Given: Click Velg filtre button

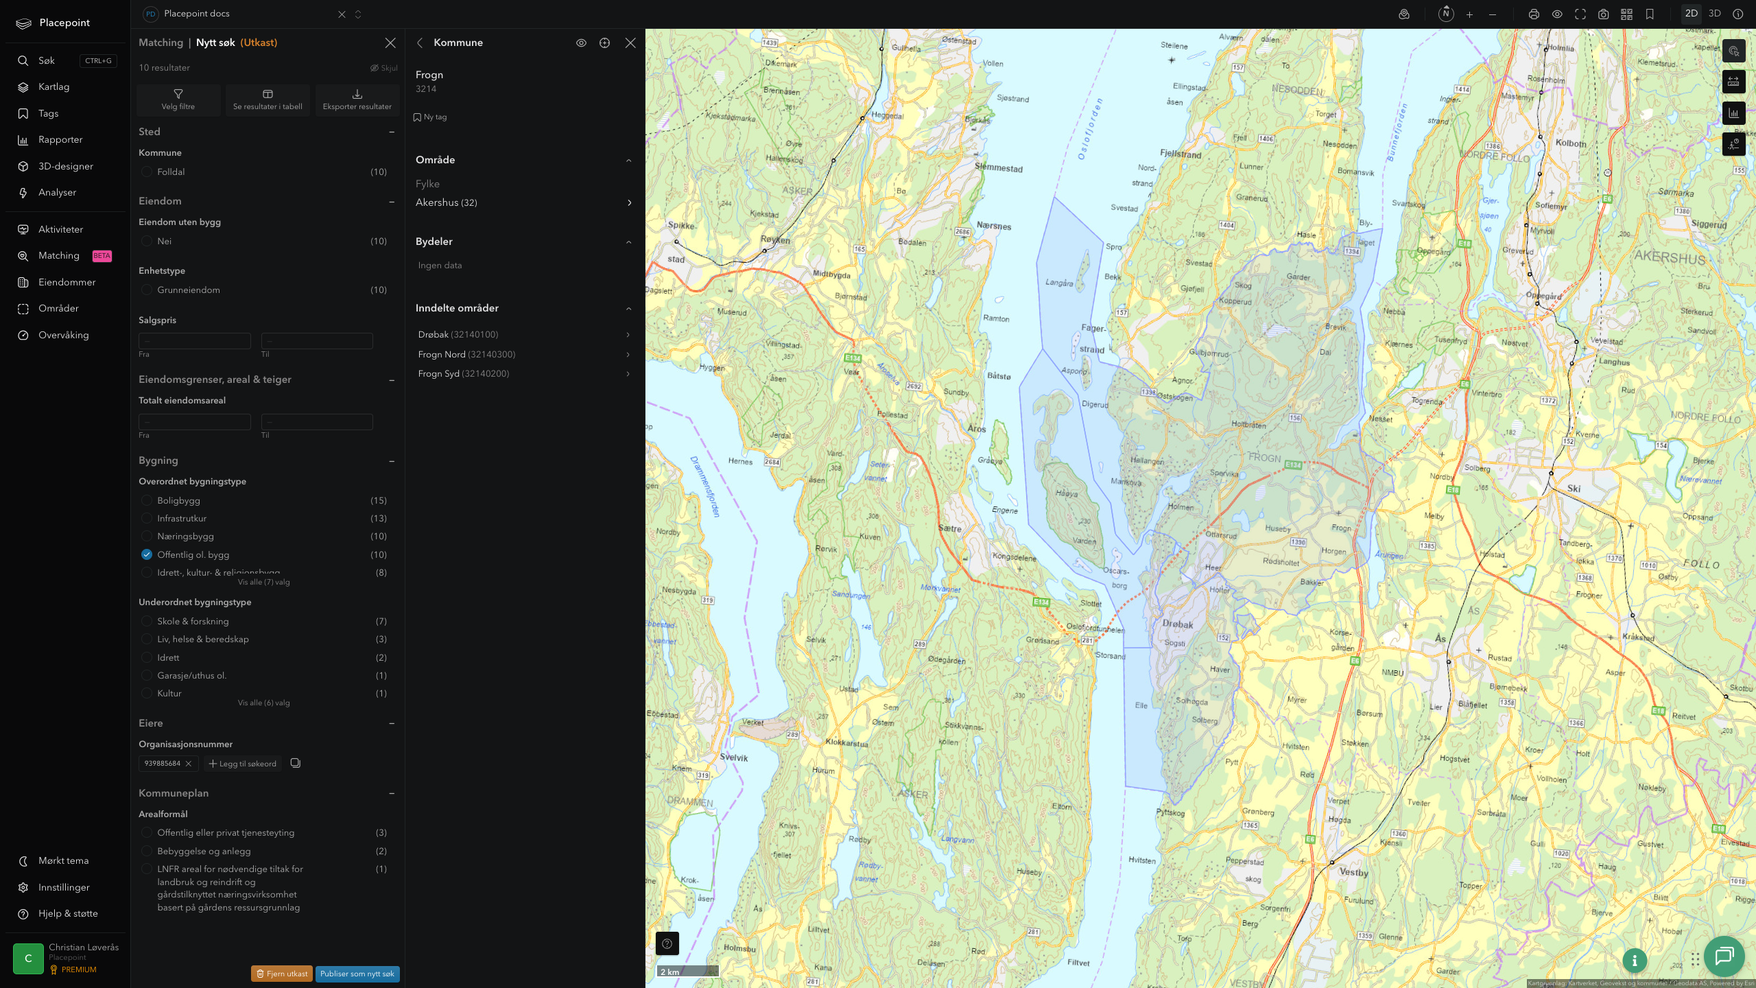Looking at the screenshot, I should tap(178, 99).
